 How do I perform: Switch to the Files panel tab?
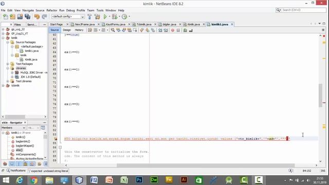(17, 25)
